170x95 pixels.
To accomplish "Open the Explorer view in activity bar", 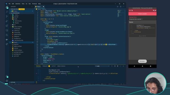I will [7, 7].
